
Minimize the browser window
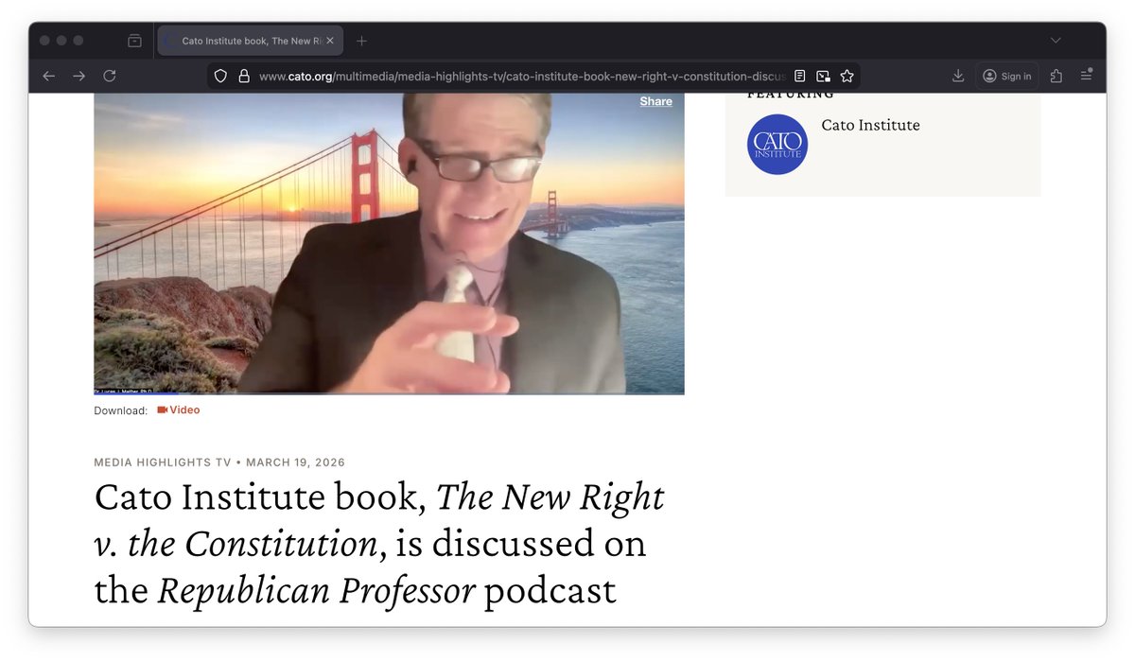point(61,41)
